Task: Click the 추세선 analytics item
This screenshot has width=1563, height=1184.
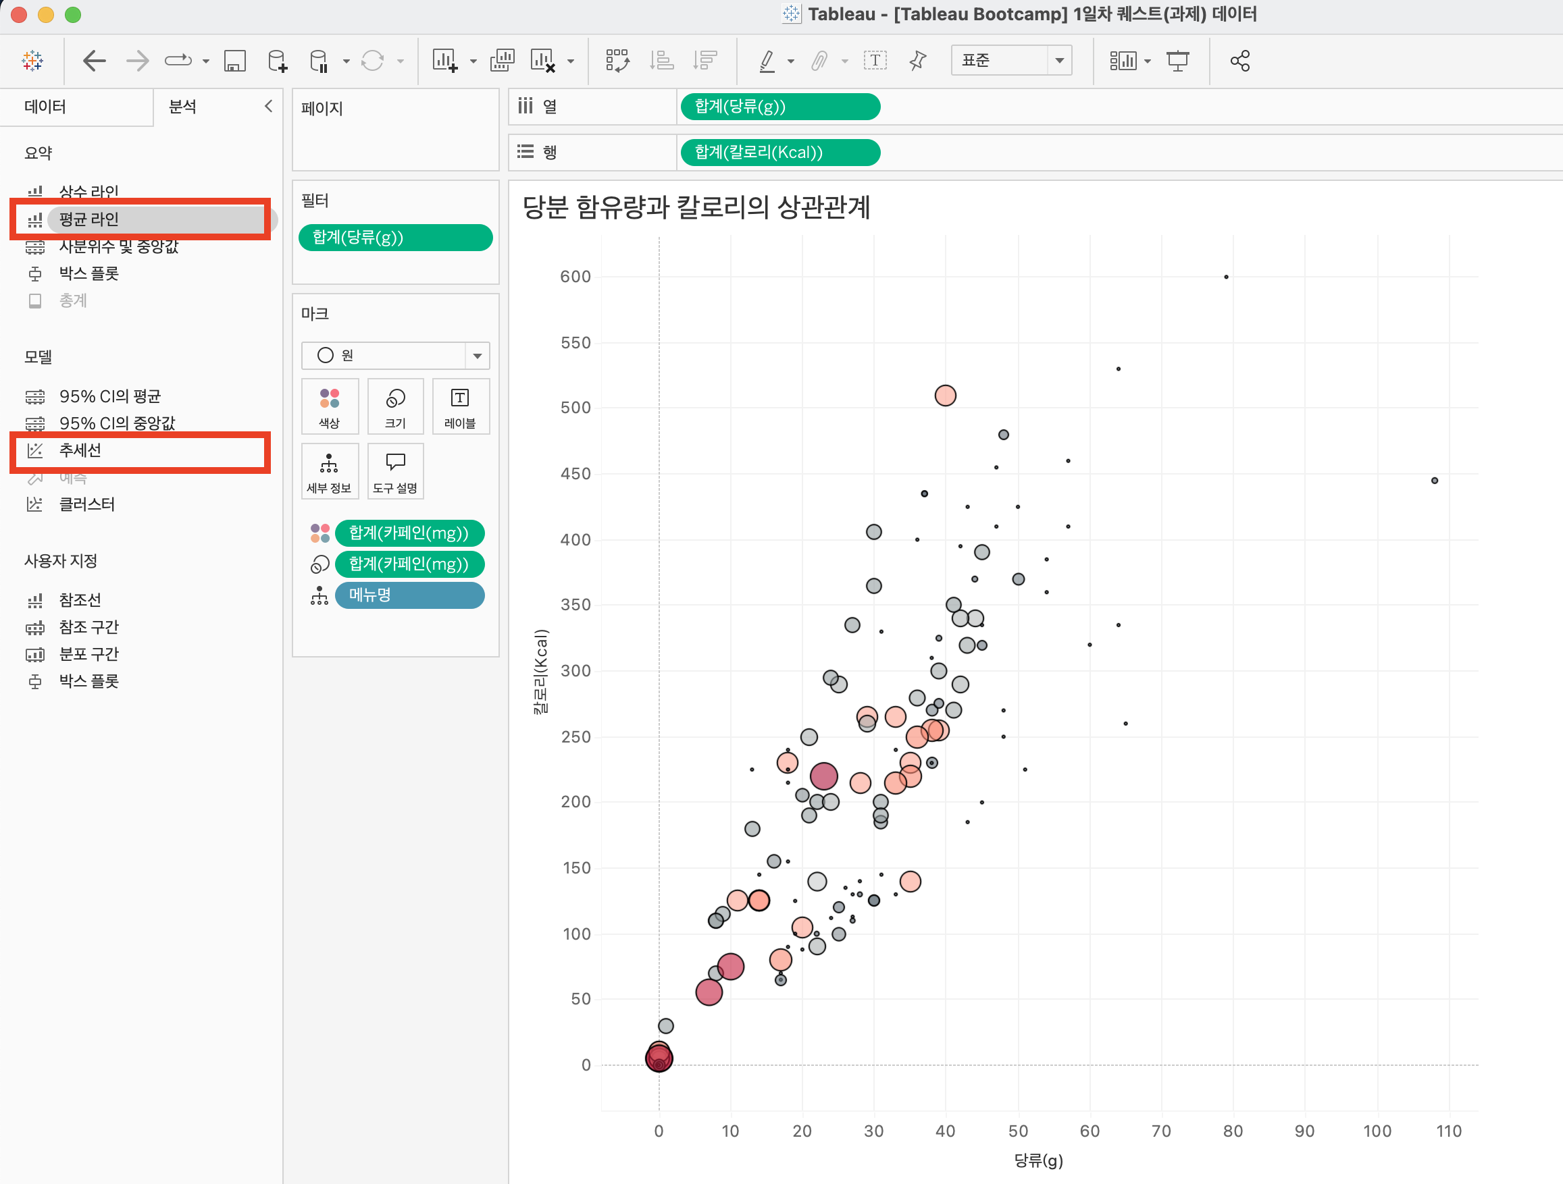Action: [x=80, y=450]
